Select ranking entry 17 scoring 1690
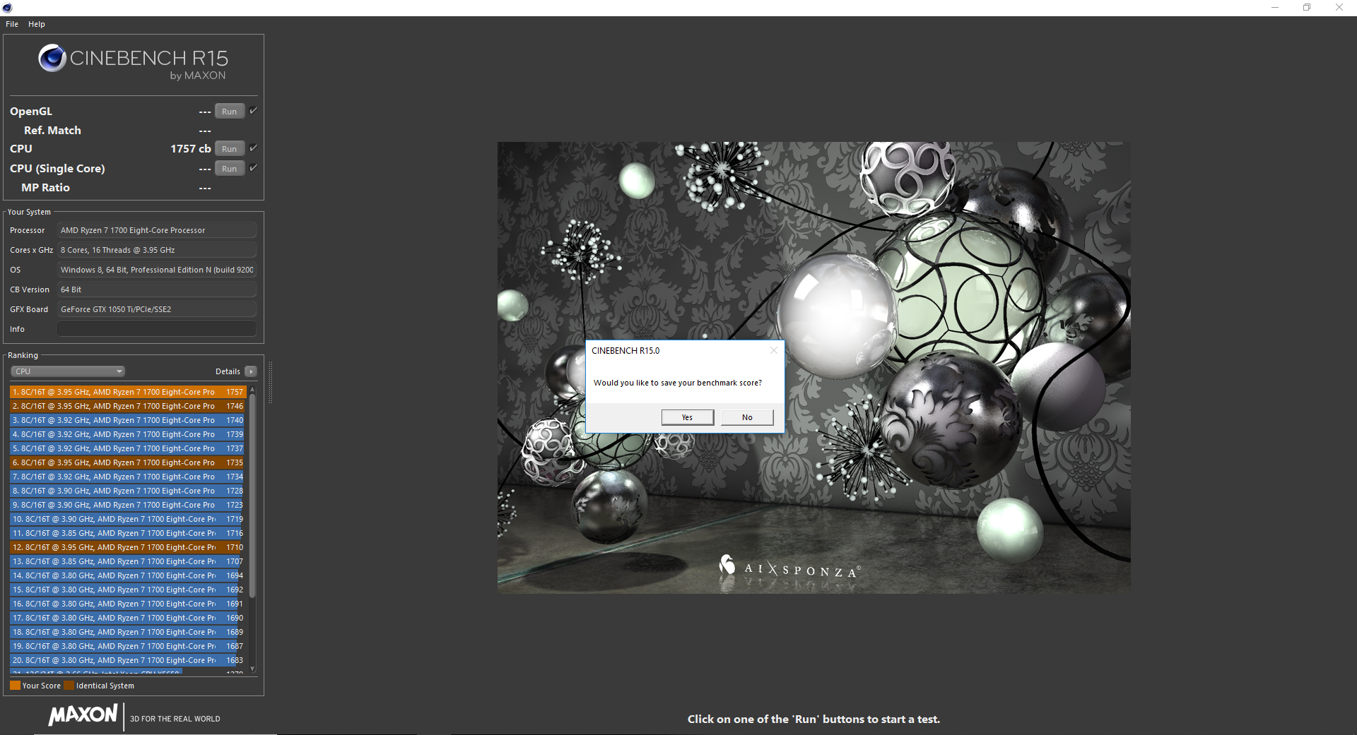The image size is (1357, 735). coord(127,618)
